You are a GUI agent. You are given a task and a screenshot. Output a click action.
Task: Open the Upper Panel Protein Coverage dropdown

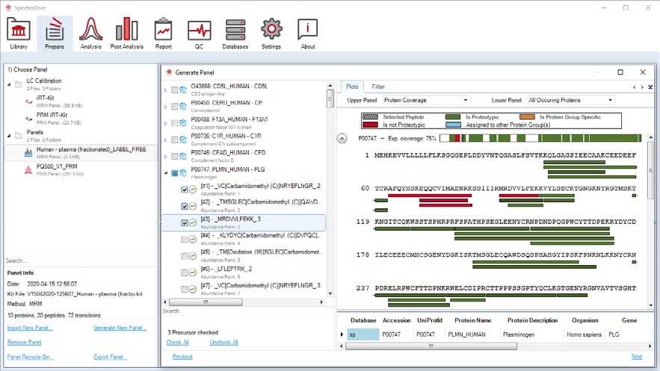pyautogui.click(x=426, y=100)
